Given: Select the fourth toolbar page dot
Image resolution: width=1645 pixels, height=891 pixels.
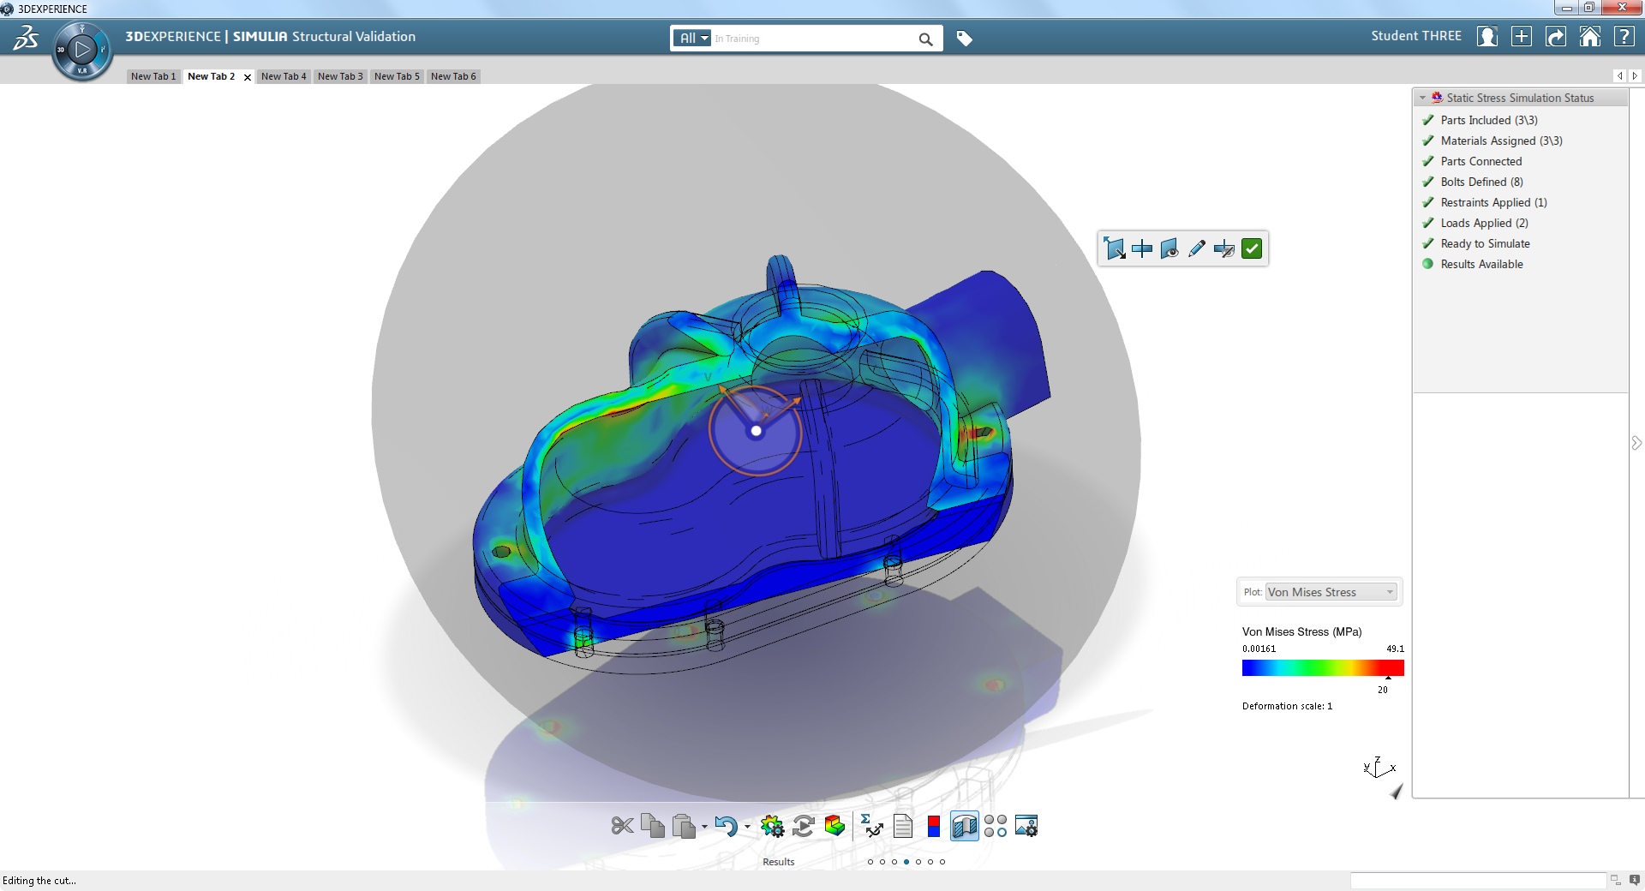Looking at the screenshot, I should point(906,862).
